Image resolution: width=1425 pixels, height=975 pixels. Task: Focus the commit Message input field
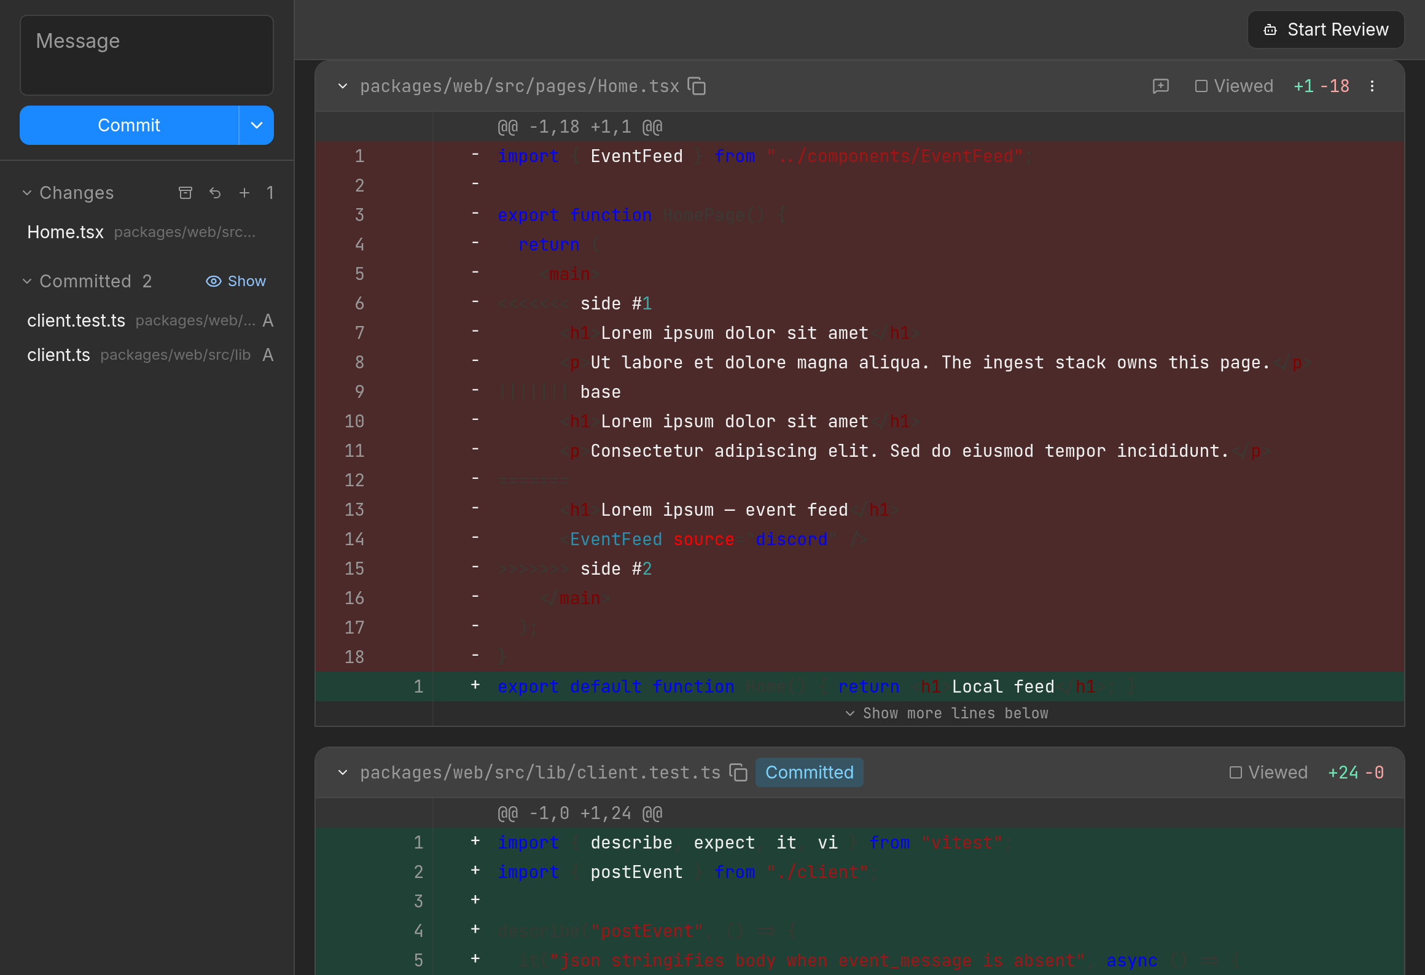coord(147,55)
